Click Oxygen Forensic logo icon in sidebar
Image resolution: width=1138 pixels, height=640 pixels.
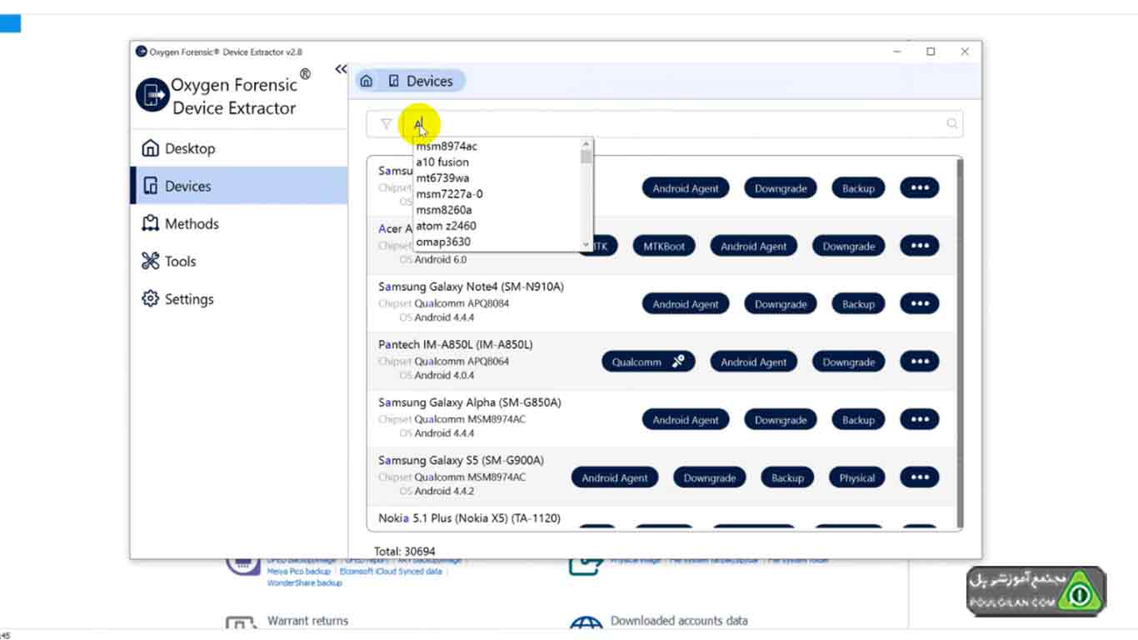point(152,95)
